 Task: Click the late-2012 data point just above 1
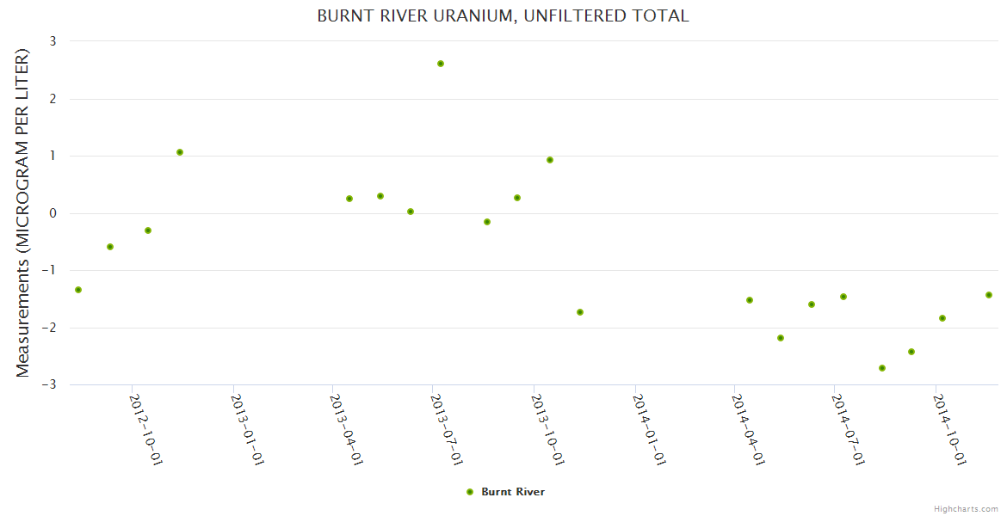[180, 152]
